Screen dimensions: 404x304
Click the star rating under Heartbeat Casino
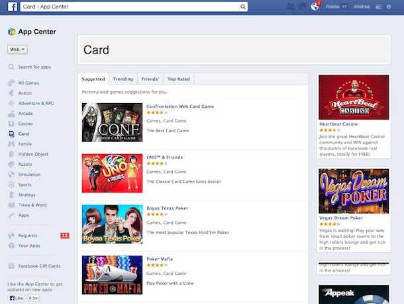(x=330, y=130)
